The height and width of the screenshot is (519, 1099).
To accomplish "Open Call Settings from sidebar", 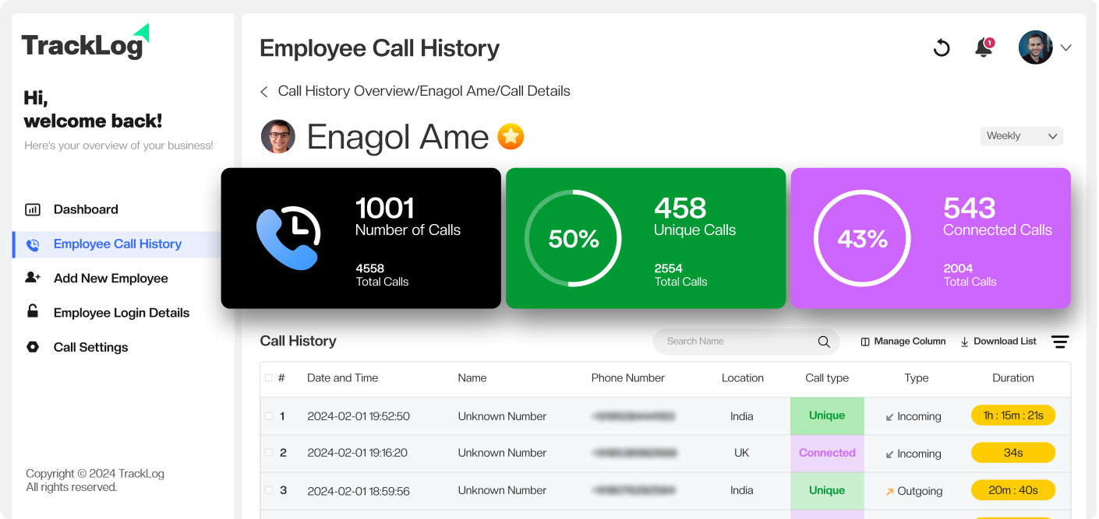I will (90, 347).
